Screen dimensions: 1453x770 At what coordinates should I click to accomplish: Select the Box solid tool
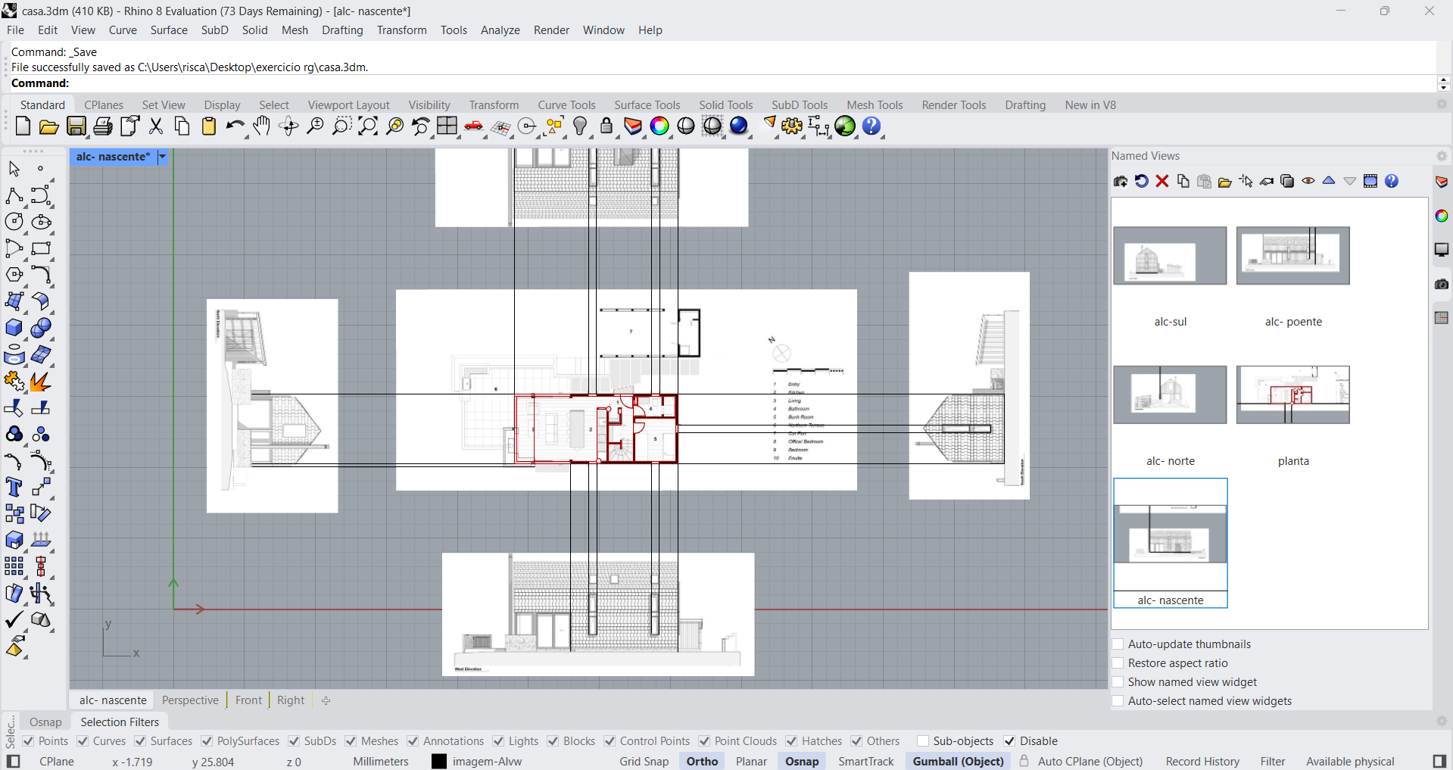point(14,329)
